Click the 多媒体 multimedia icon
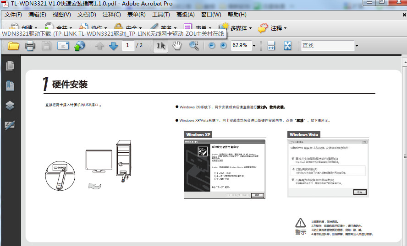This screenshot has height=246, width=407. click(224, 27)
